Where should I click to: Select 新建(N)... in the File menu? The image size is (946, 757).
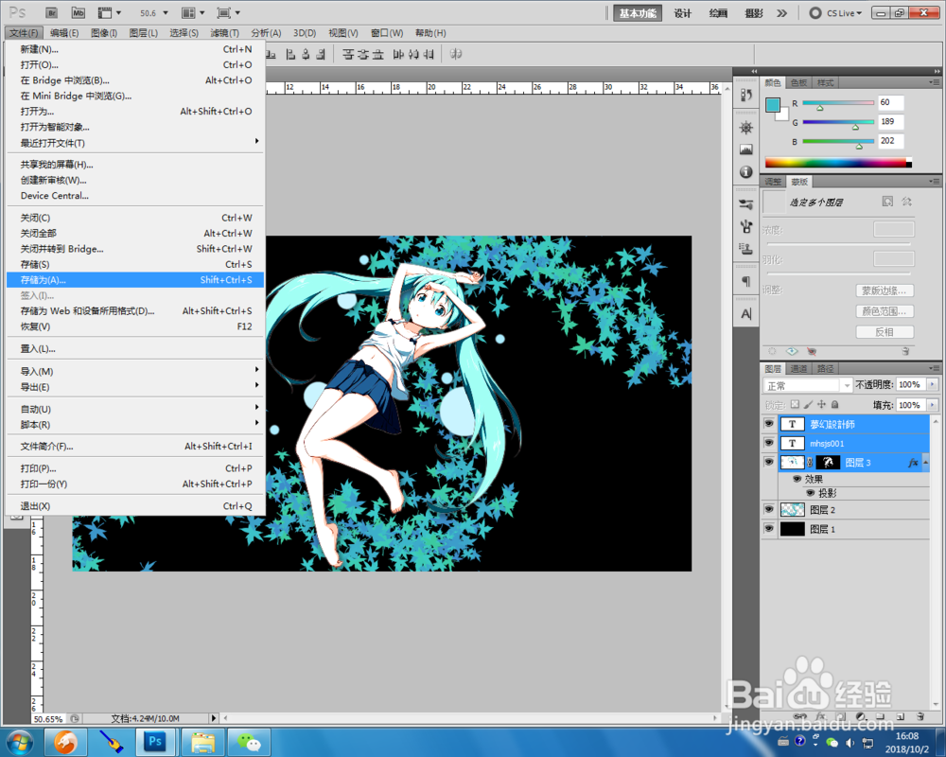pos(135,49)
